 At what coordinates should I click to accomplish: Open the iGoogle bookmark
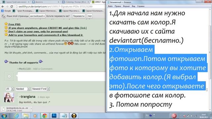[6, 11]
